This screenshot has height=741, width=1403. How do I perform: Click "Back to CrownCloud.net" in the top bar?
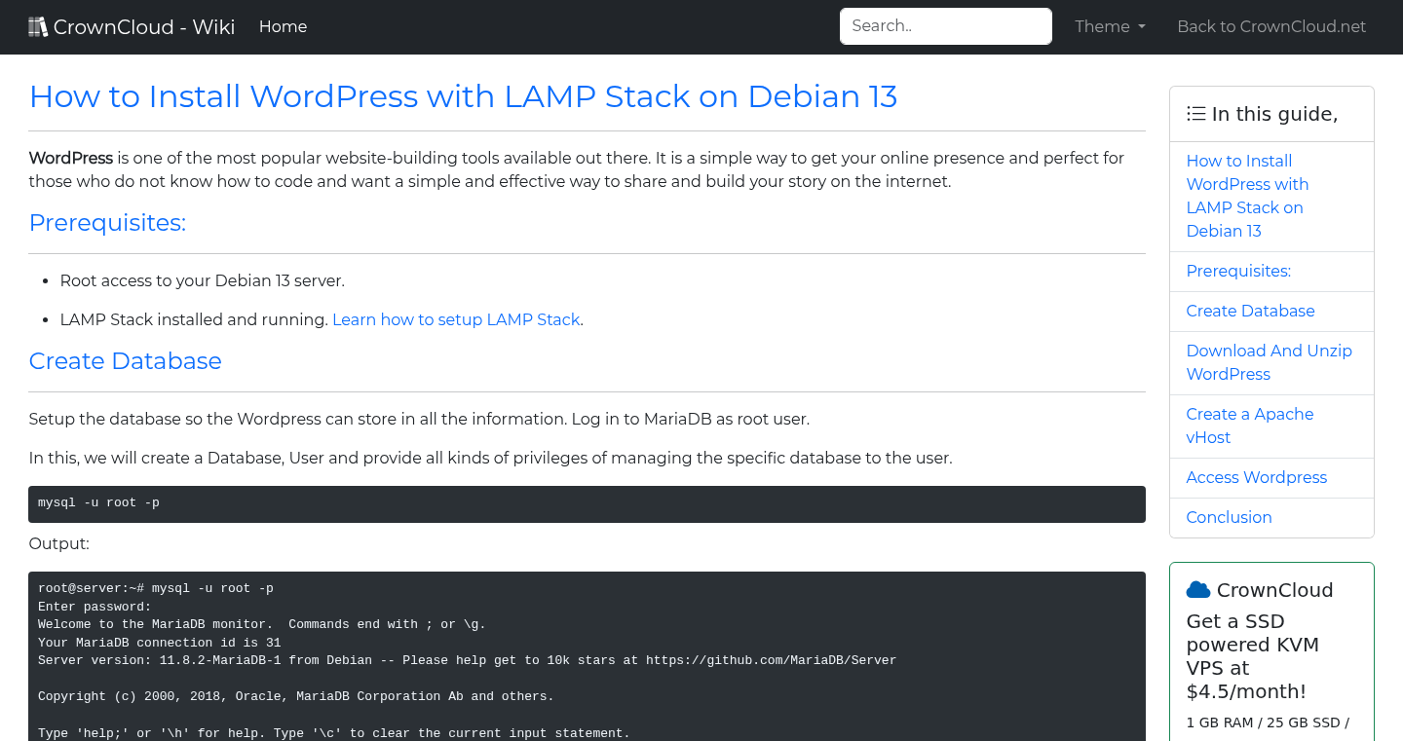coord(1271,26)
